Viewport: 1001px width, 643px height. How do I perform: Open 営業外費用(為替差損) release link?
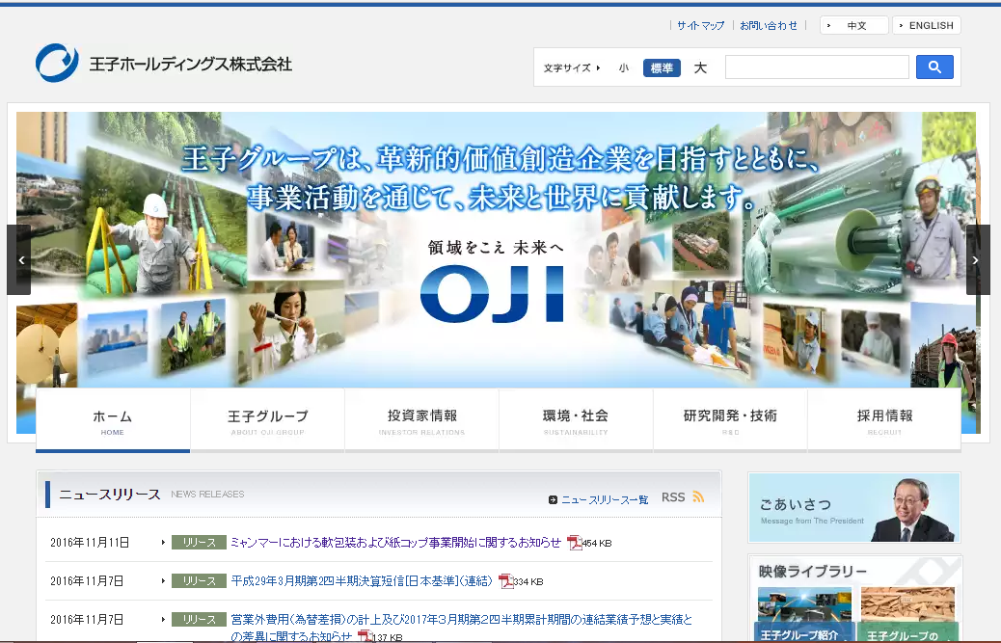click(461, 627)
